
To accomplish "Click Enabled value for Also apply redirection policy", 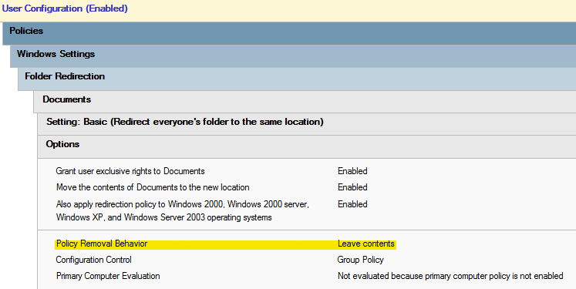I will 352,204.
